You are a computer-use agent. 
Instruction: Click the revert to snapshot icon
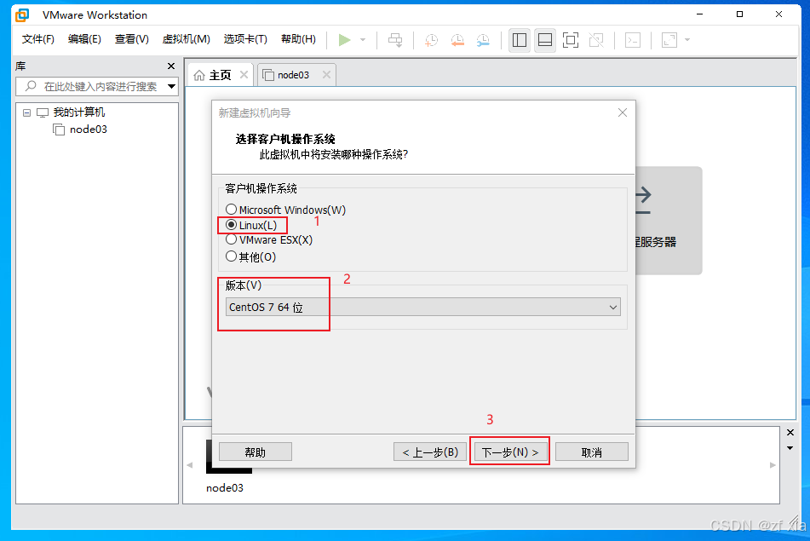[x=457, y=40]
